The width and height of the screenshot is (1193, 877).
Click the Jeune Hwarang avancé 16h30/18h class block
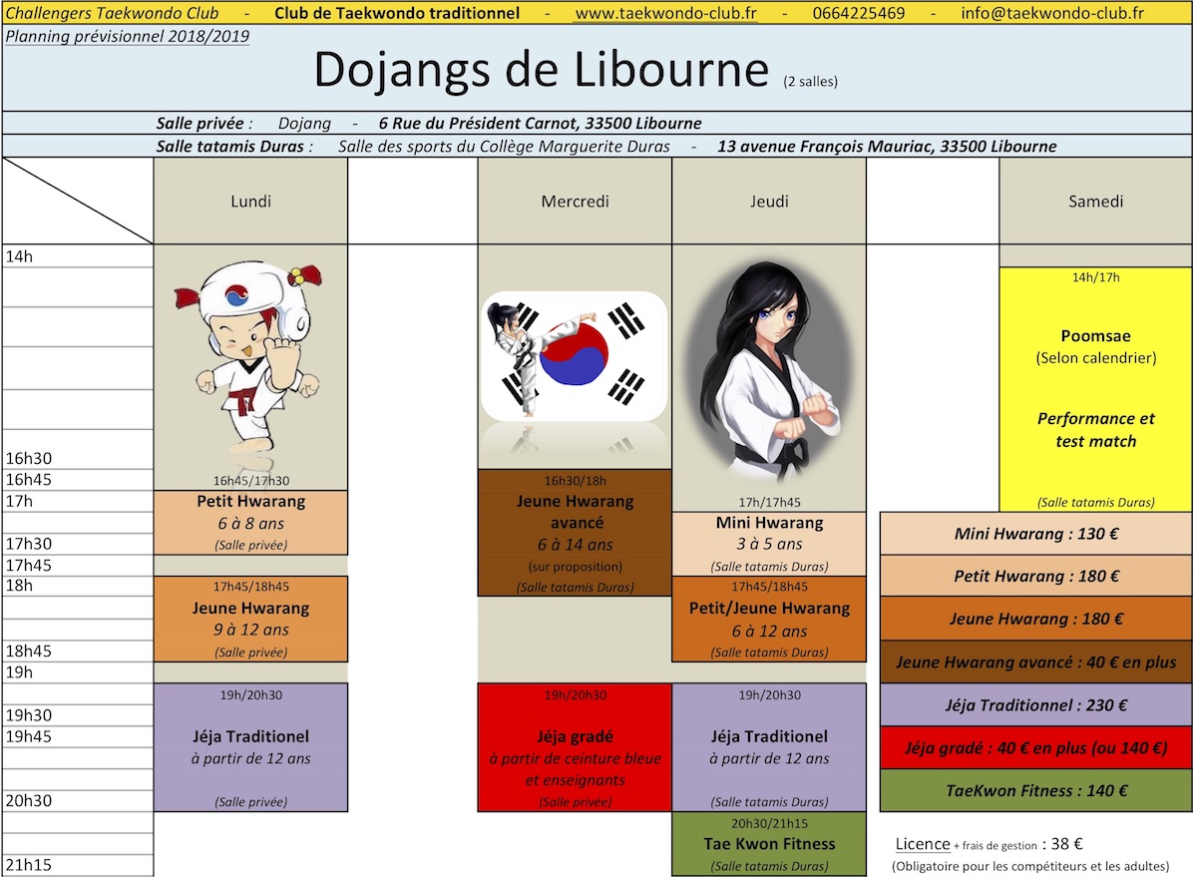click(x=575, y=533)
